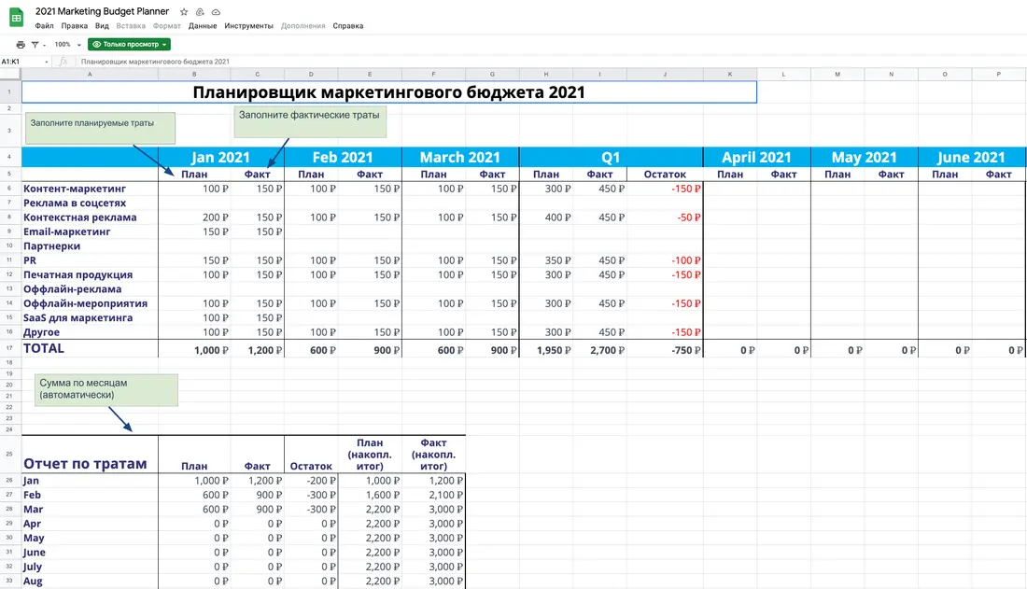
Task: Click the Q1 header cell
Action: [x=611, y=157]
